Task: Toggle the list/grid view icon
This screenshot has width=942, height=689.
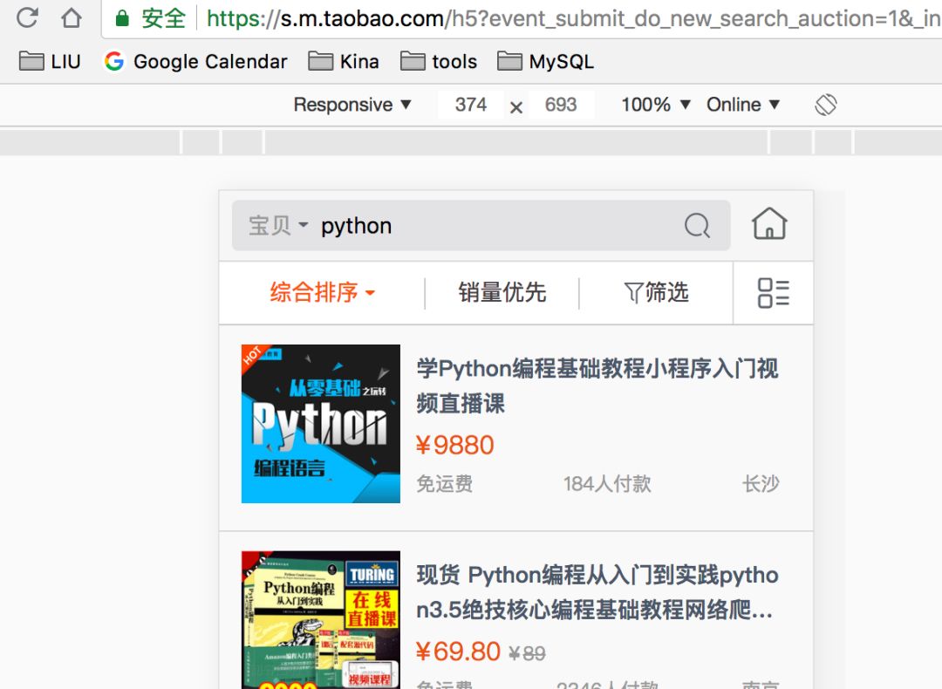Action: 773,292
